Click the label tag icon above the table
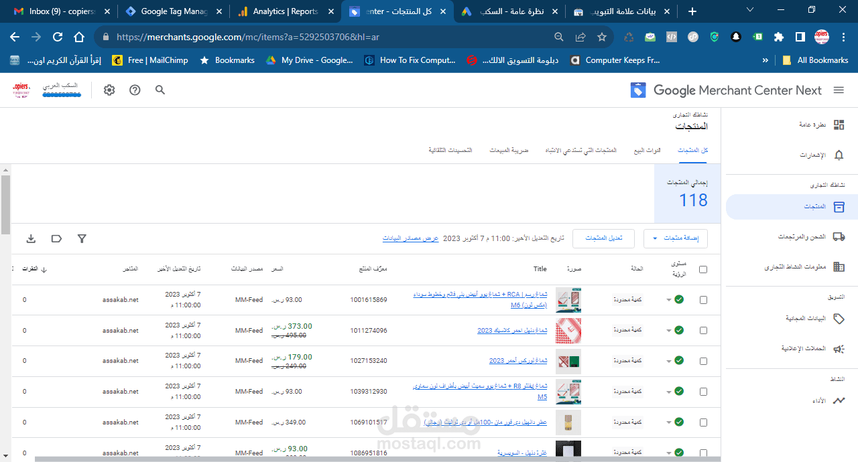This screenshot has width=858, height=462. (56, 238)
